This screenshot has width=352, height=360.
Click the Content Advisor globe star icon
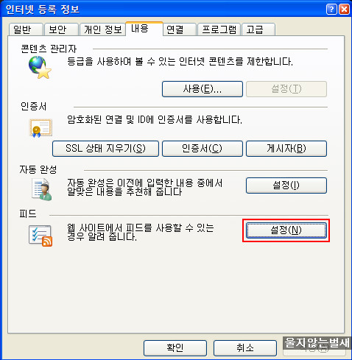[x=40, y=67]
